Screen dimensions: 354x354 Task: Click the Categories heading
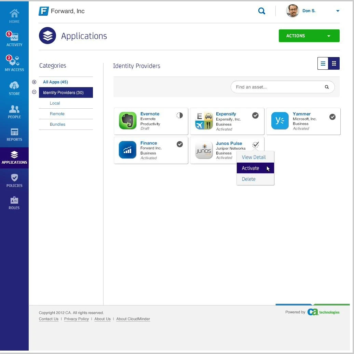point(53,66)
